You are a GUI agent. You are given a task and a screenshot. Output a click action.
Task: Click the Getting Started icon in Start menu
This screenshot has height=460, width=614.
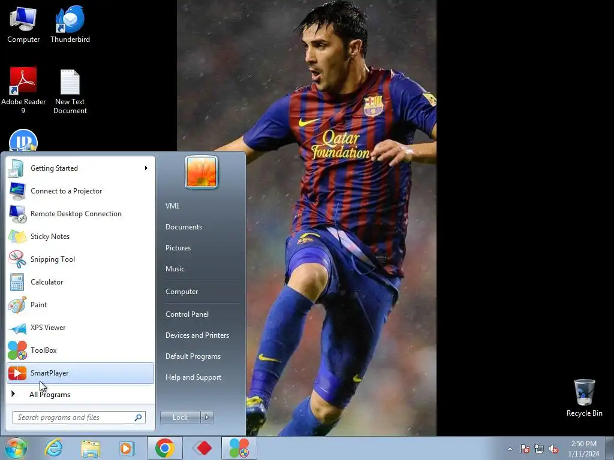pyautogui.click(x=16, y=168)
